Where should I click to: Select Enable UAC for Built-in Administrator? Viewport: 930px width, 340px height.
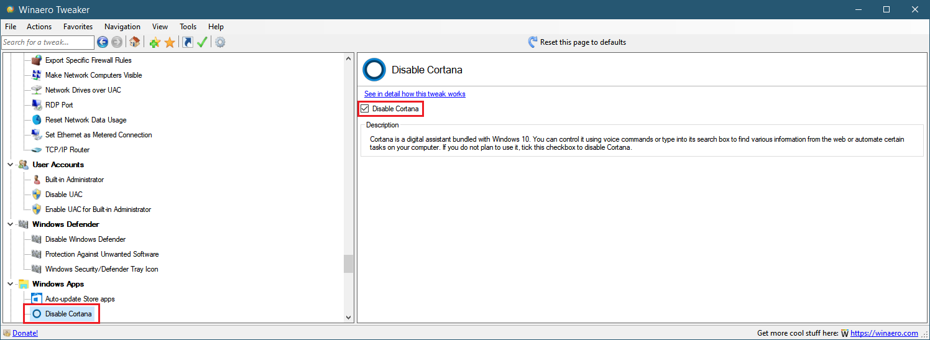pos(98,209)
